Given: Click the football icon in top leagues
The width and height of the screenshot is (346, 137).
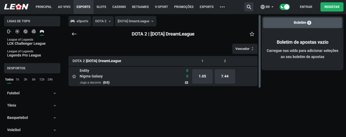Looking at the screenshot, I should (x=17, y=32).
